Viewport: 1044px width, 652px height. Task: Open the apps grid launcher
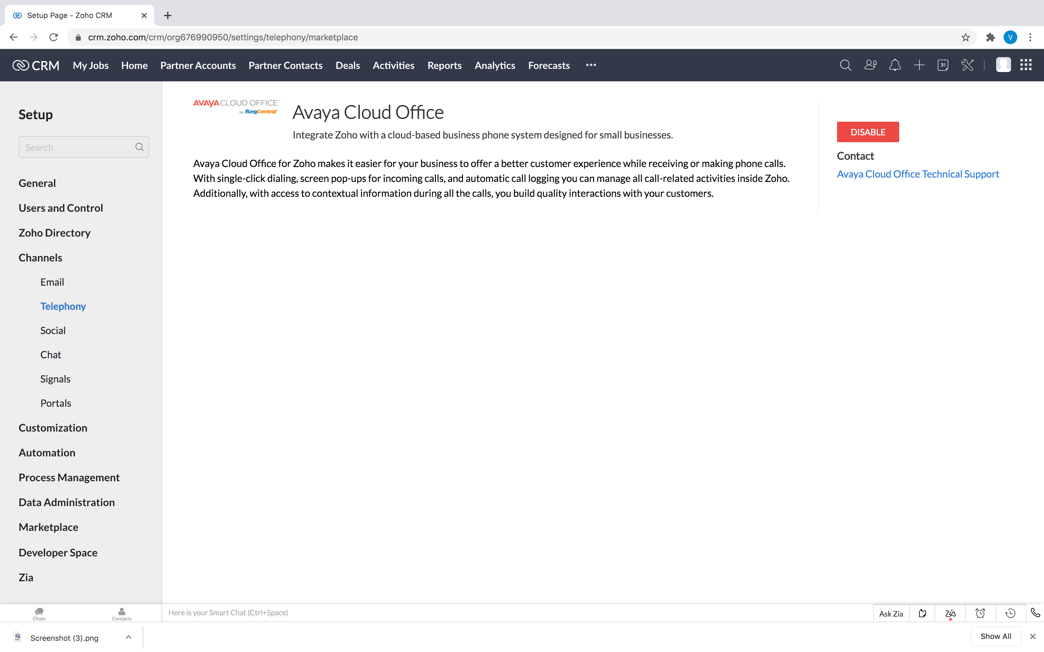(x=1026, y=65)
